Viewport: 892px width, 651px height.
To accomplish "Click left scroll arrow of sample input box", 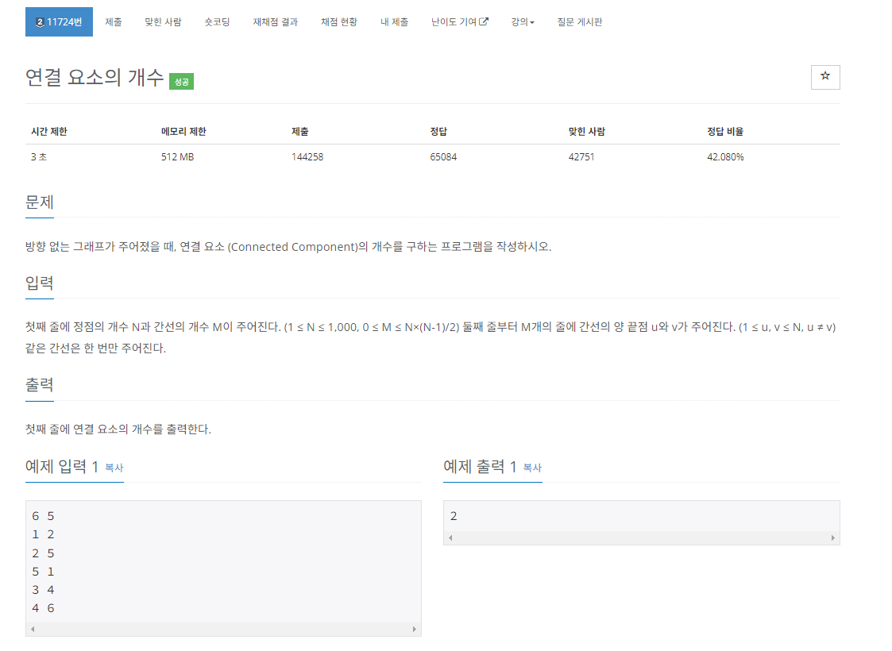I will (33, 629).
